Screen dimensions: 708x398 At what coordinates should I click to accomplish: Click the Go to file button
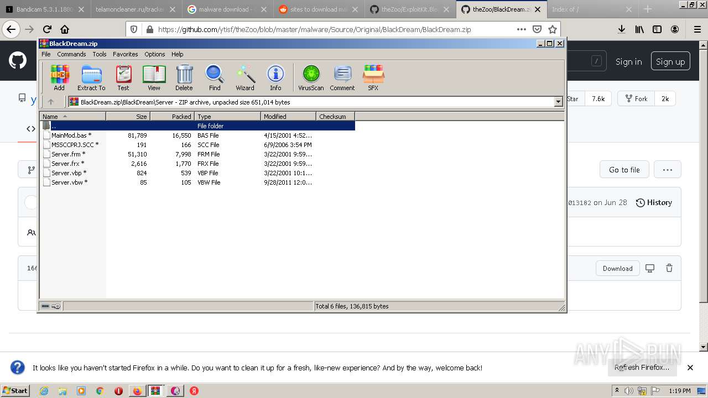[624, 170]
